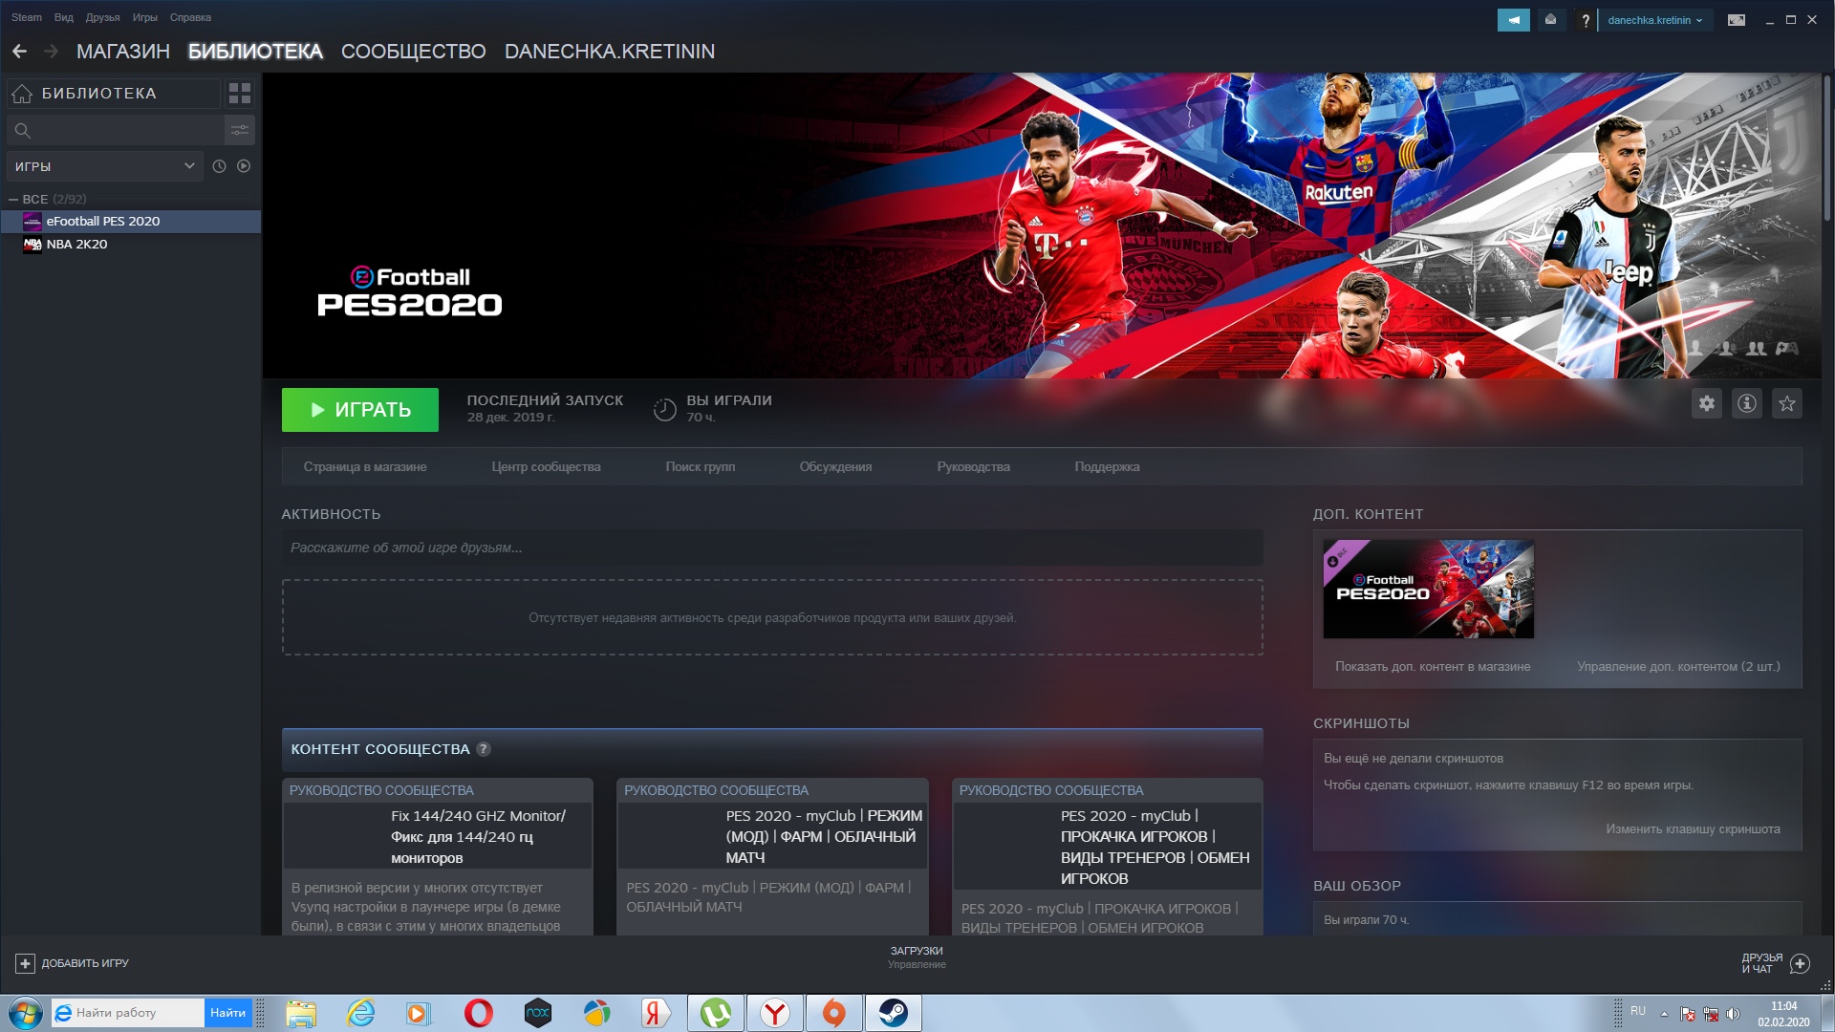The image size is (1835, 1032).
Task: Open Поддержка link
Action: coord(1107,467)
